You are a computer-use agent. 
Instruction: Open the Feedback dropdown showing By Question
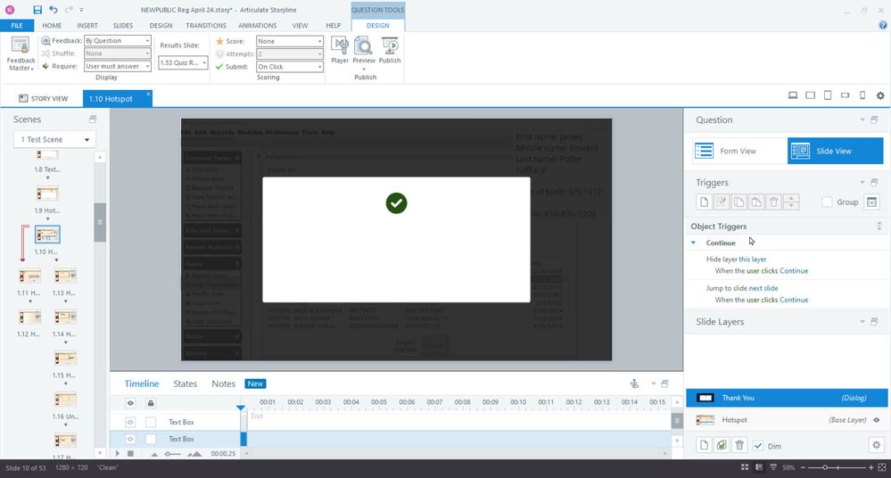[x=117, y=41]
